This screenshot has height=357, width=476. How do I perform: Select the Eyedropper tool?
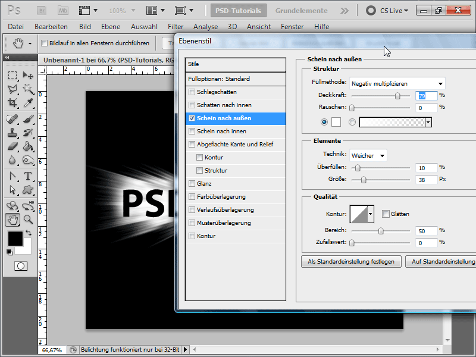pyautogui.click(x=28, y=103)
